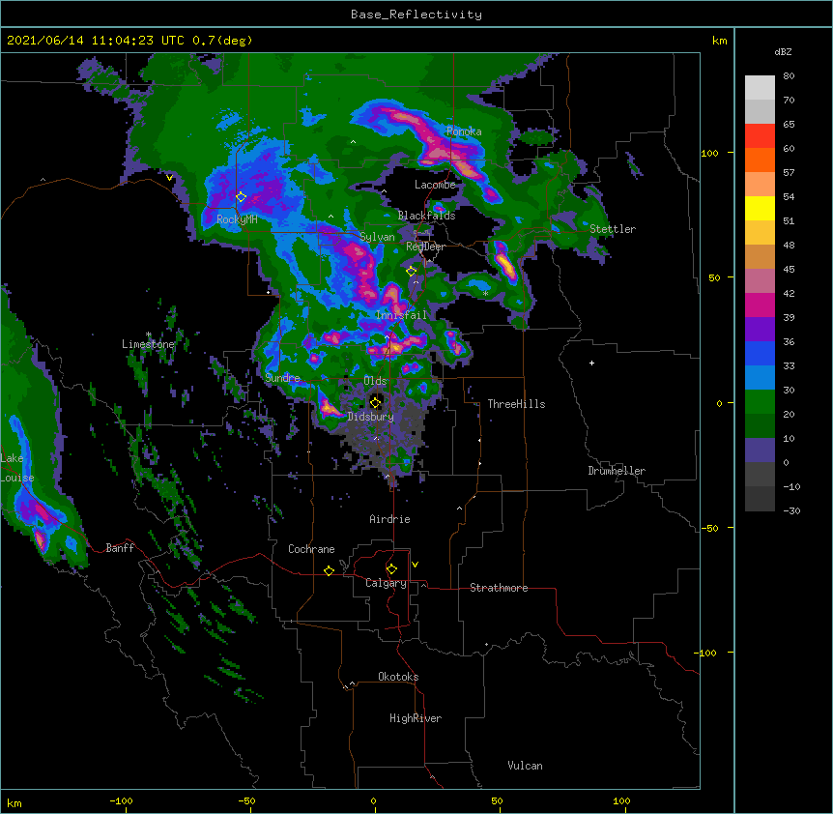This screenshot has height=814, width=833.
Task: Click the -100 tick on the bottom axis
Action: coord(122,800)
